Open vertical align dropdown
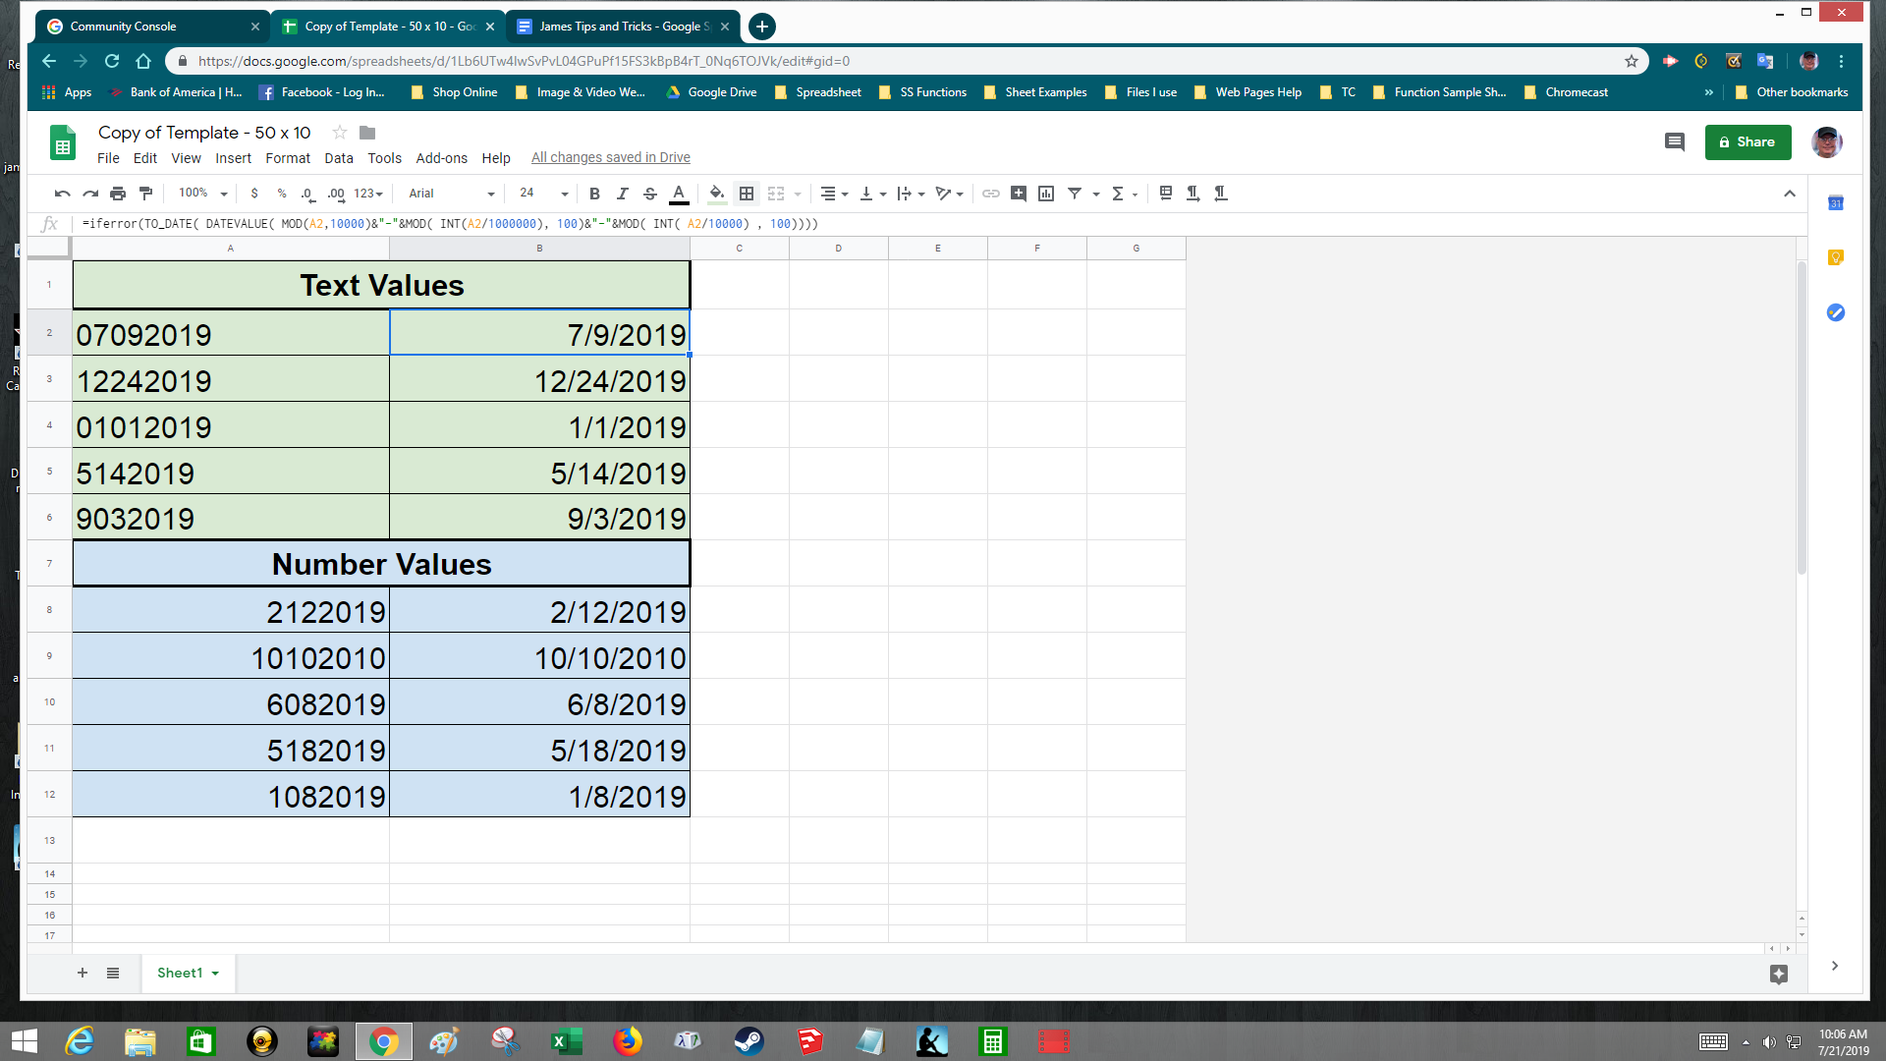Screen dimensions: 1886x1061 pos(872,194)
